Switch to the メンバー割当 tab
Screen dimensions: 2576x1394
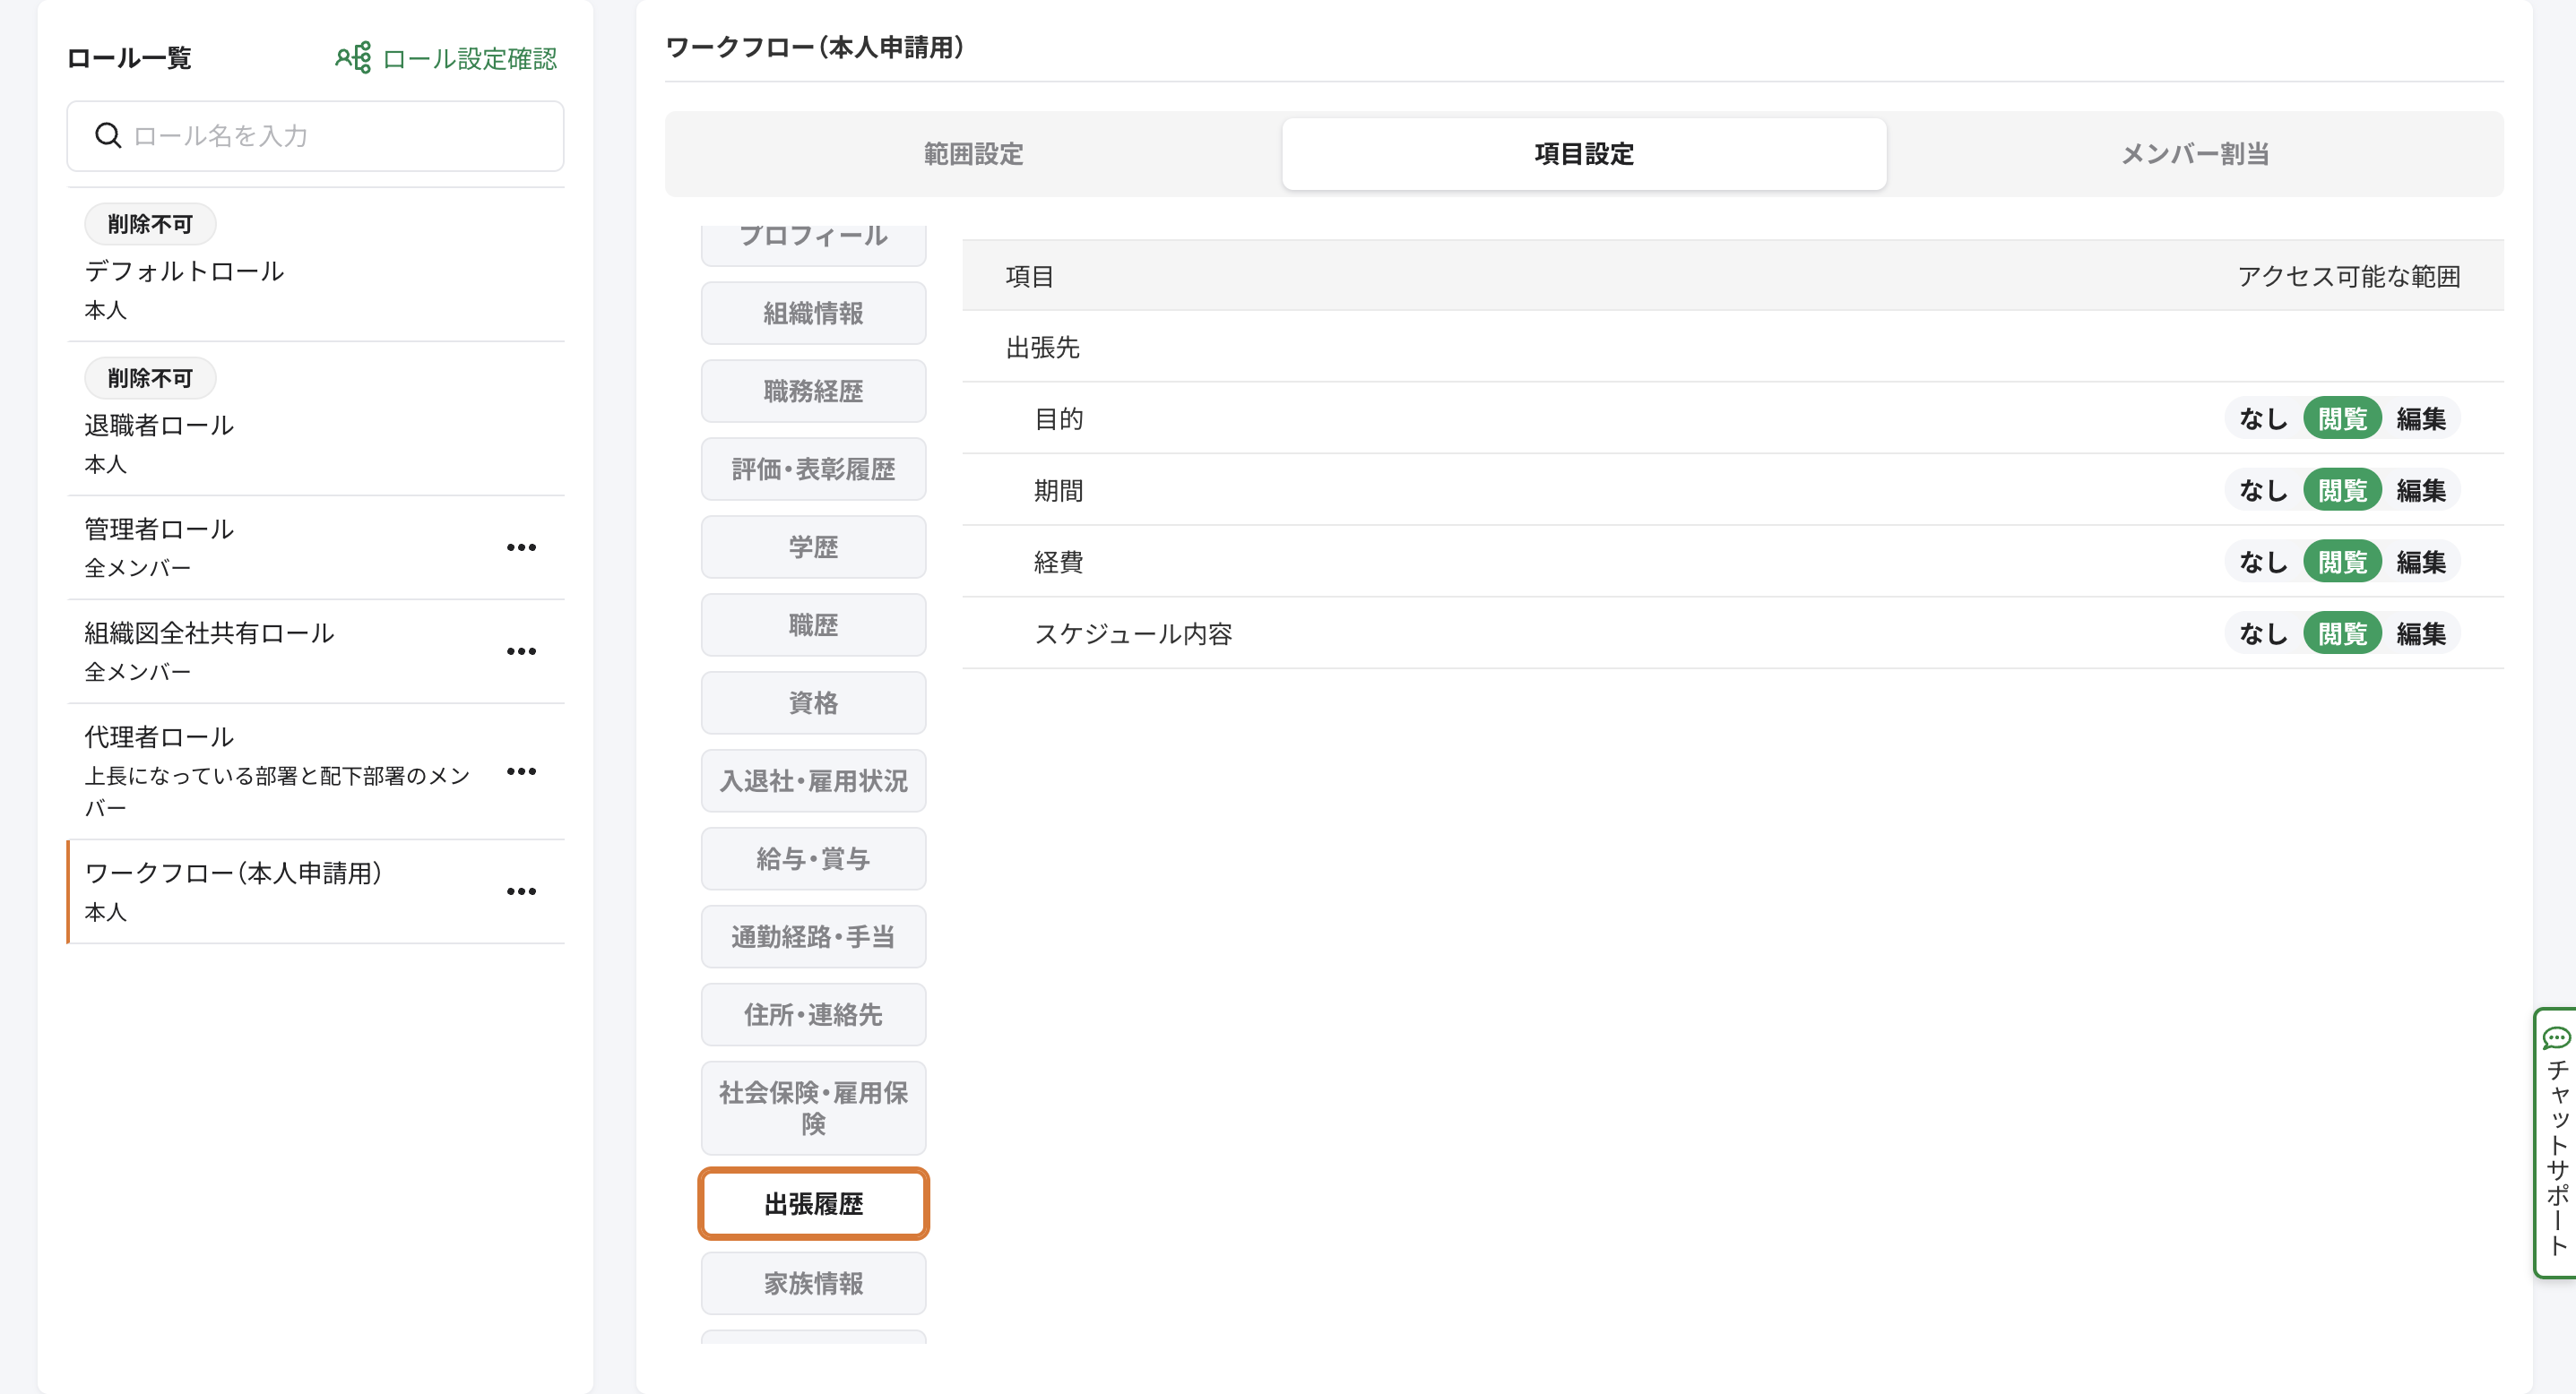tap(2194, 154)
